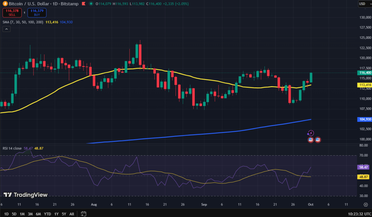The height and width of the screenshot is (217, 372).
Task: Open the right US flag economic event
Action: pos(318,140)
